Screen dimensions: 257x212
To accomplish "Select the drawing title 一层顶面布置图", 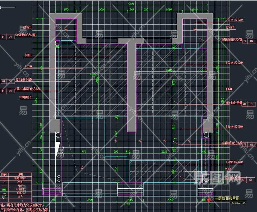I will pyautogui.click(x=227, y=198).
